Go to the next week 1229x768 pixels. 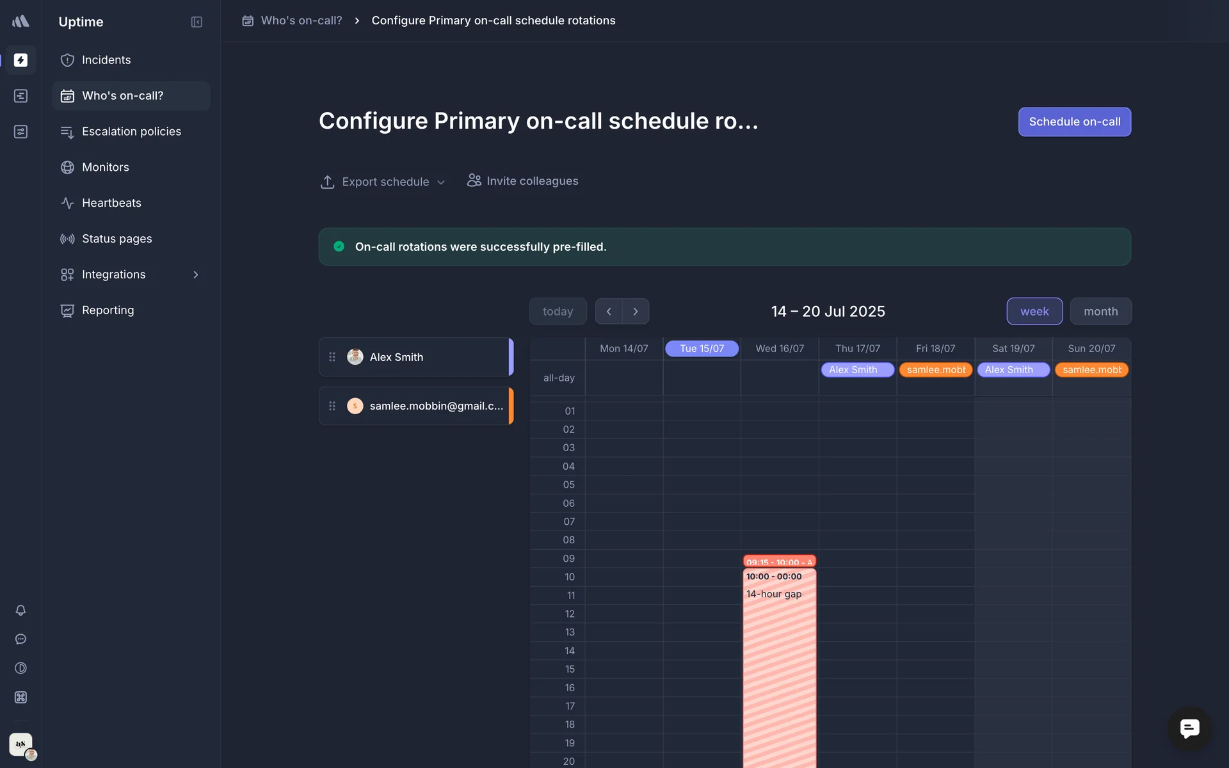[636, 312]
